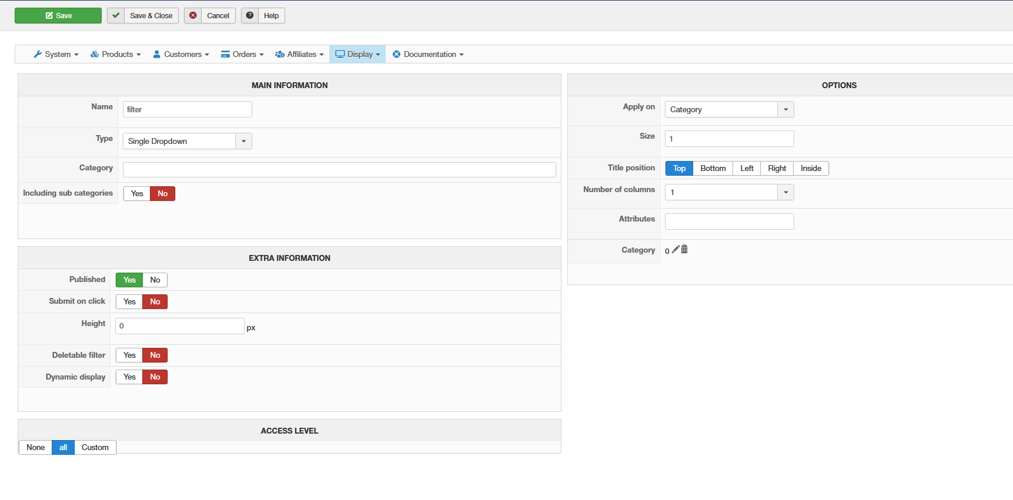The width and height of the screenshot is (1013, 500).
Task: Click the green Save button
Action: tap(58, 15)
